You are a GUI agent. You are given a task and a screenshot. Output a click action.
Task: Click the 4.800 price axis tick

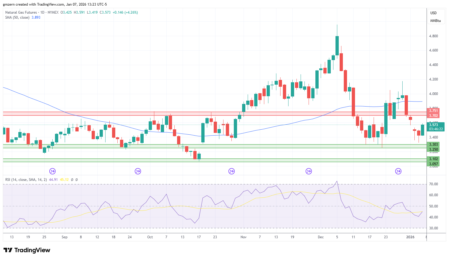(433, 36)
